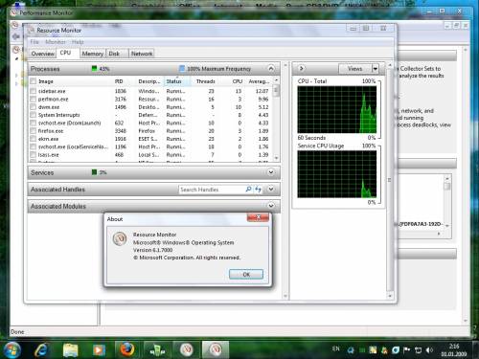Viewport: 479px width, 359px height.
Task: Switch to the Memory tab
Action: [92, 54]
